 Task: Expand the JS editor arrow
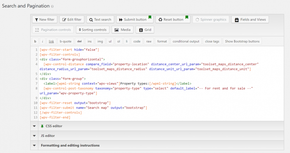coord(34,136)
